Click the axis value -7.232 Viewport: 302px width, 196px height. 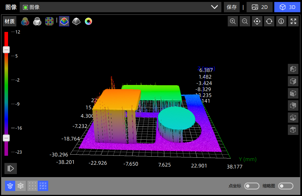[x=80, y=126]
